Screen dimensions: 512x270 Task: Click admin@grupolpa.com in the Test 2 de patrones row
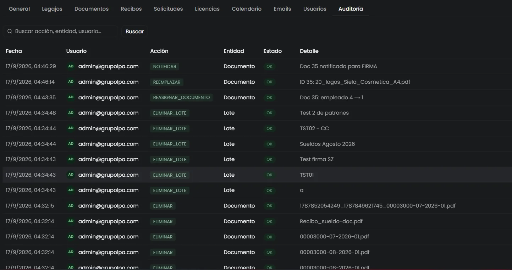[108, 113]
